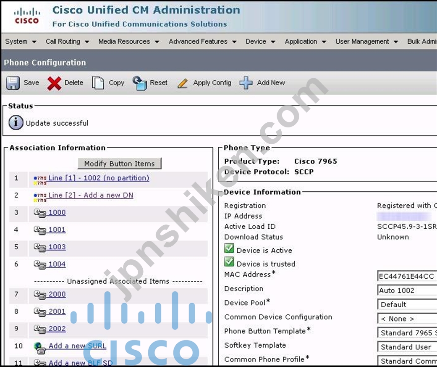Viewport: 437px width, 367px height.
Task: Click the Copy toolbar label
Action: point(117,83)
